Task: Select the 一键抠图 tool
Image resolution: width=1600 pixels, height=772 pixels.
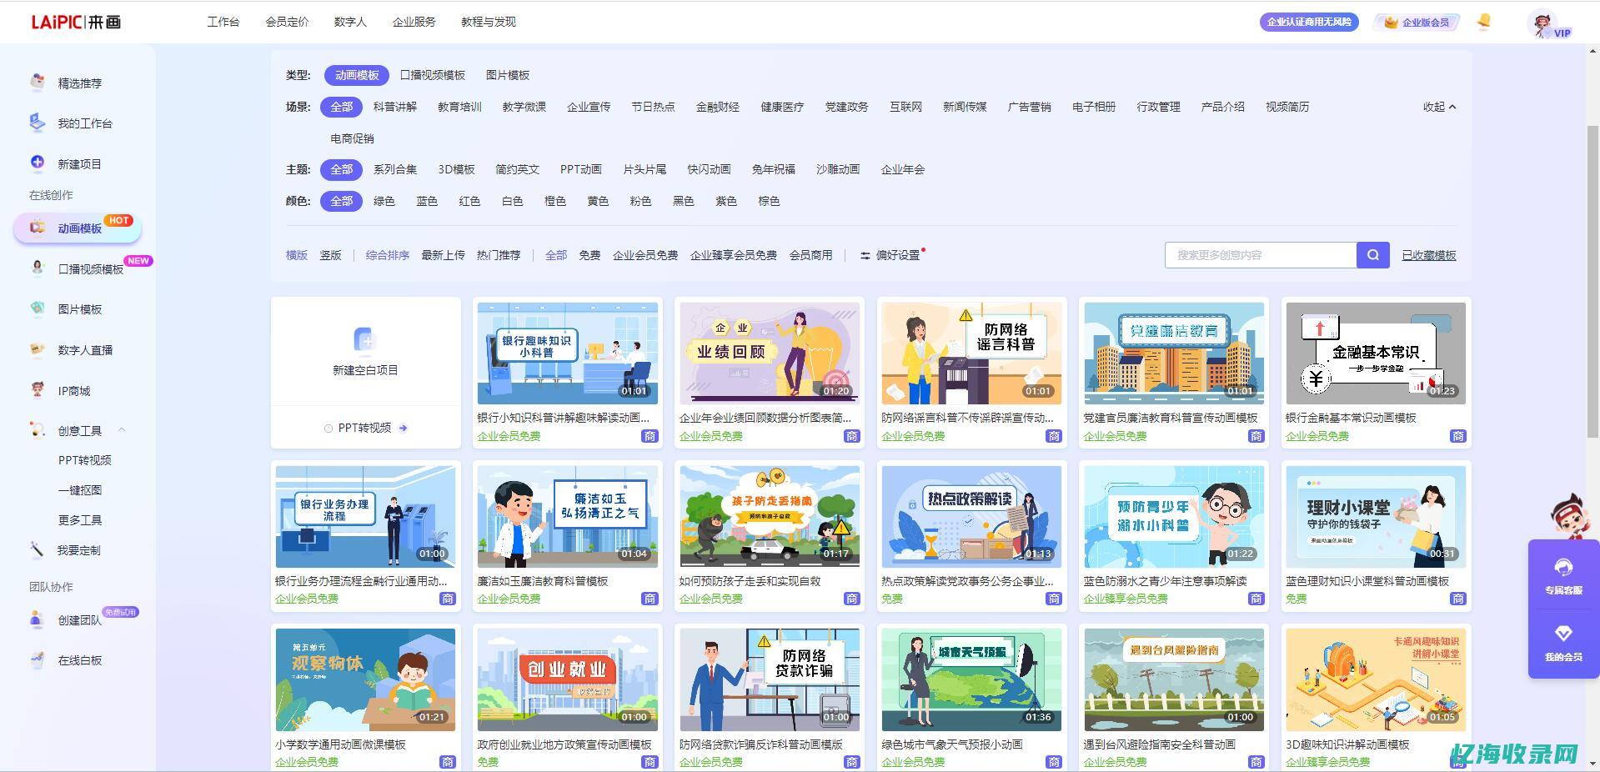Action: (x=81, y=489)
